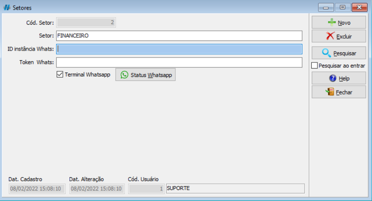Click the Setores app icon in title bar
The width and height of the screenshot is (372, 201).
(7, 7)
